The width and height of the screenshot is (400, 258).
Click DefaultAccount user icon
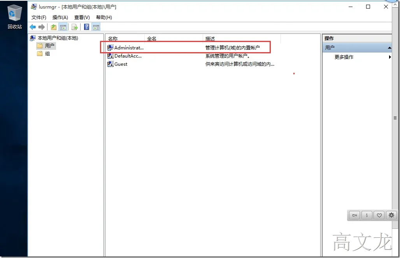coord(110,56)
